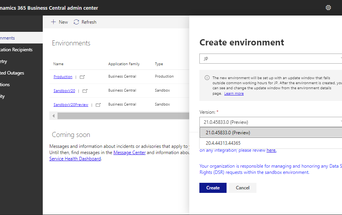This screenshot has height=215, width=342.
Task: Click the Name column header
Action: click(x=58, y=64)
